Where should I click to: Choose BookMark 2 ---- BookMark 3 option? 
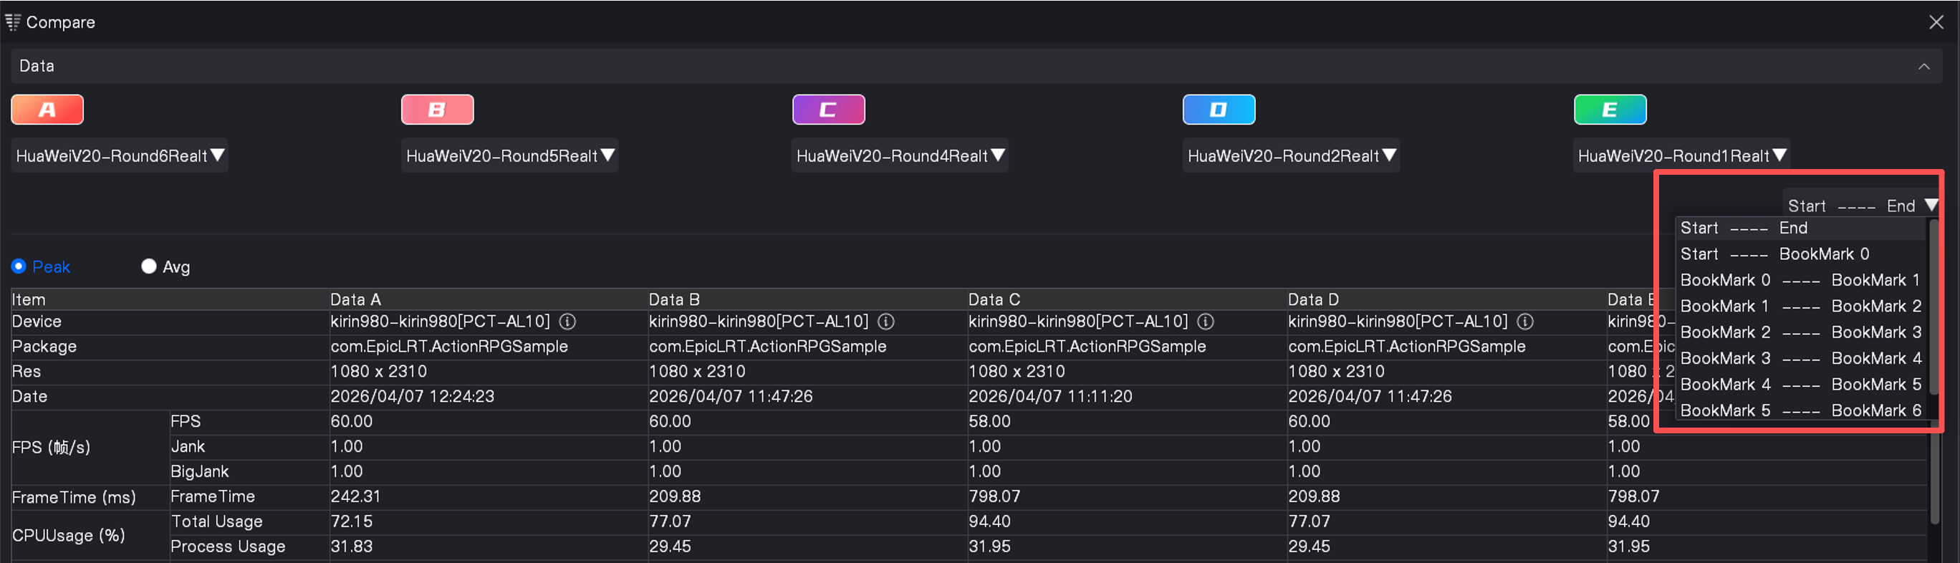(1800, 332)
